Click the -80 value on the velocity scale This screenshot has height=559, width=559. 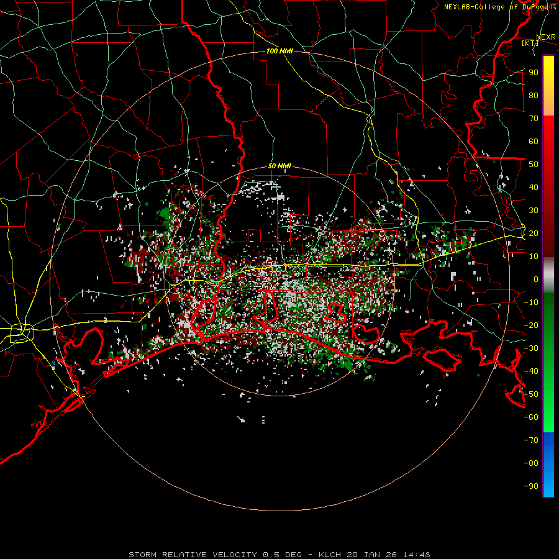point(531,463)
